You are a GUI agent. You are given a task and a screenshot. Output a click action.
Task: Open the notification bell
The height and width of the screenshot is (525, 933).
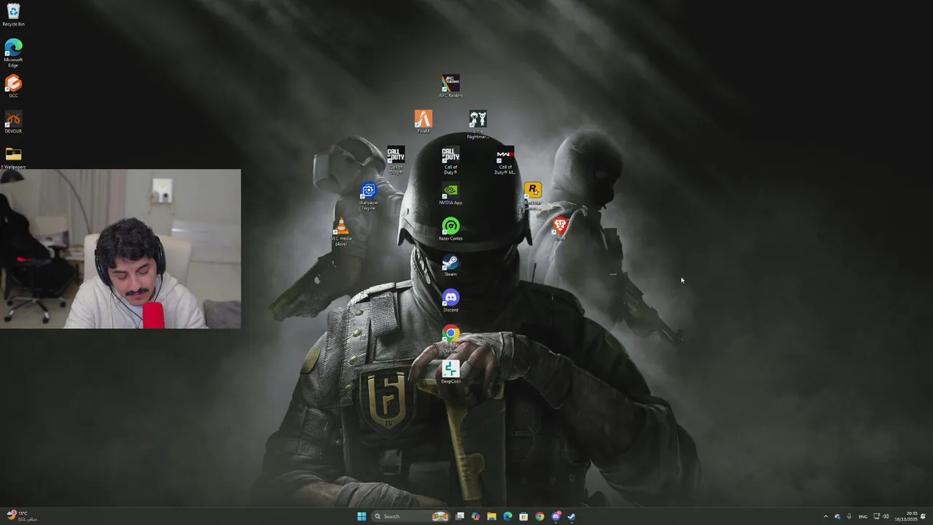pos(923,516)
